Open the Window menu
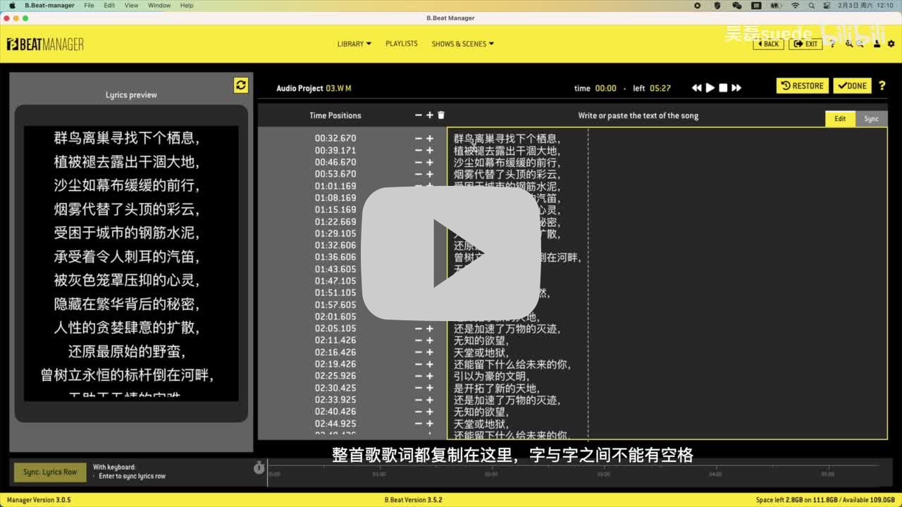Viewport: 902px width, 507px height. point(159,5)
